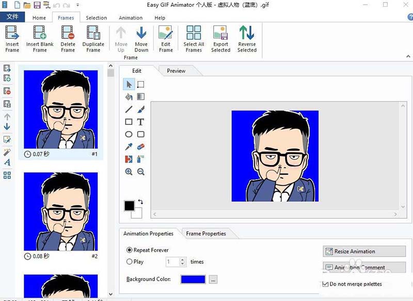Select the Eyedropper color picker tool

coord(129,147)
